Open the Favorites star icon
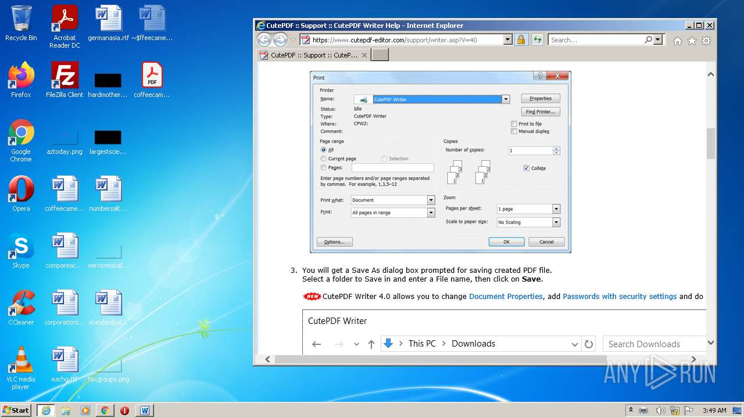 [x=692, y=41]
